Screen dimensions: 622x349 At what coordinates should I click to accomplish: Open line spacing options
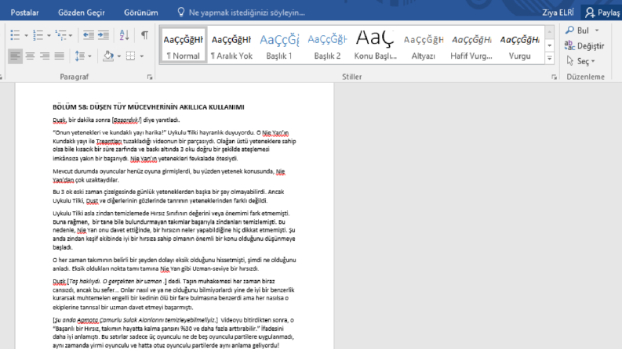tap(80, 56)
